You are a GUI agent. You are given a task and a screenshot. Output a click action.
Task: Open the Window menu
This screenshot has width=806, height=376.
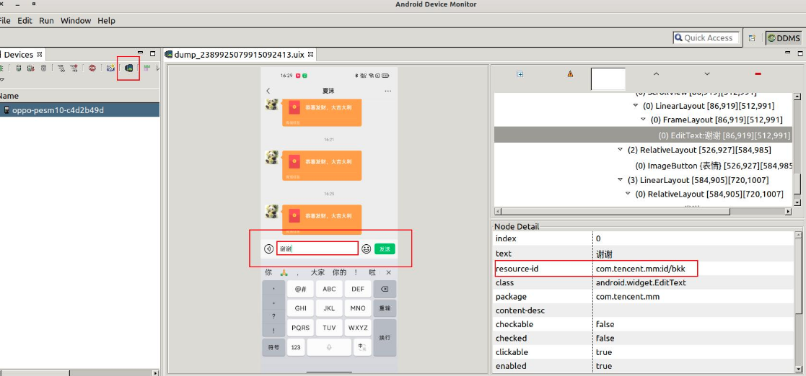76,21
